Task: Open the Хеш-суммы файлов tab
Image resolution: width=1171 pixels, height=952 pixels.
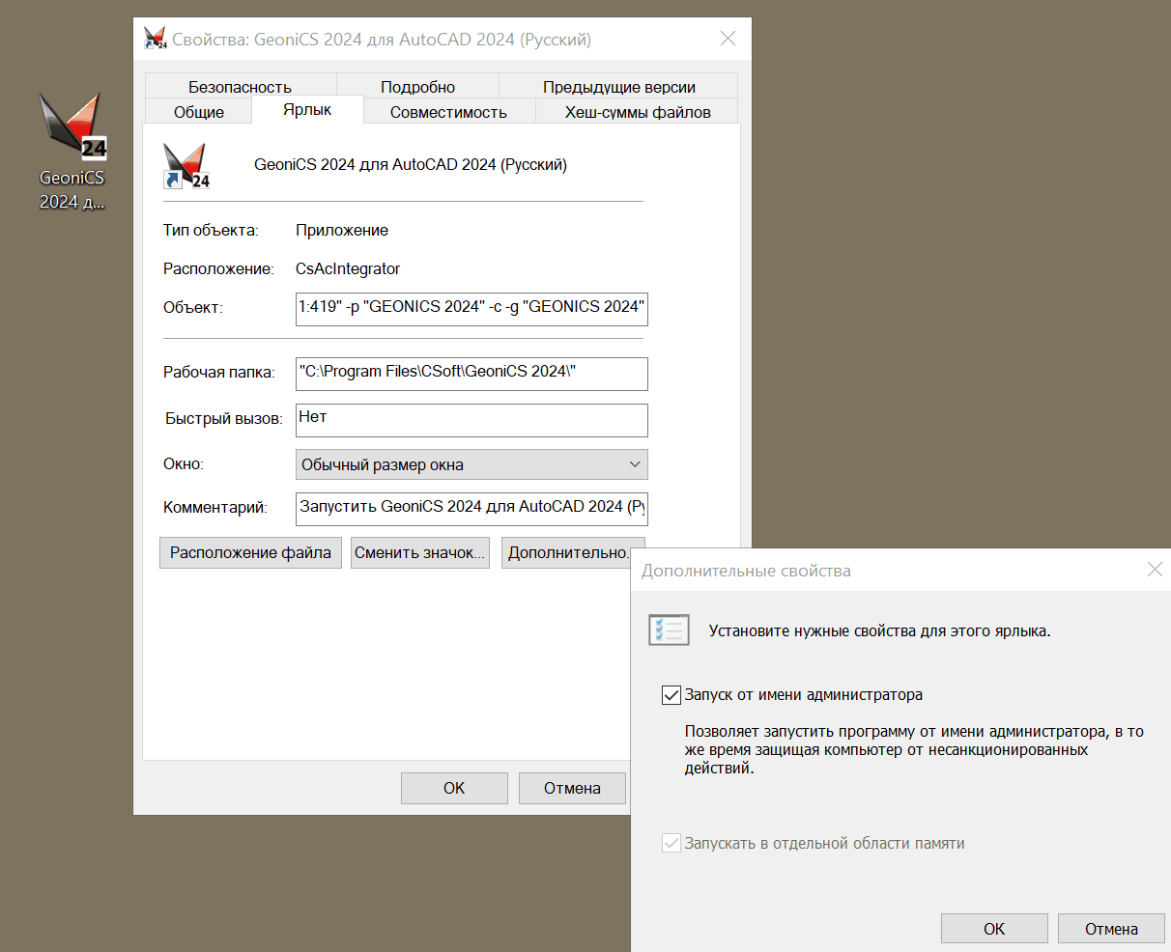Action: [x=638, y=112]
